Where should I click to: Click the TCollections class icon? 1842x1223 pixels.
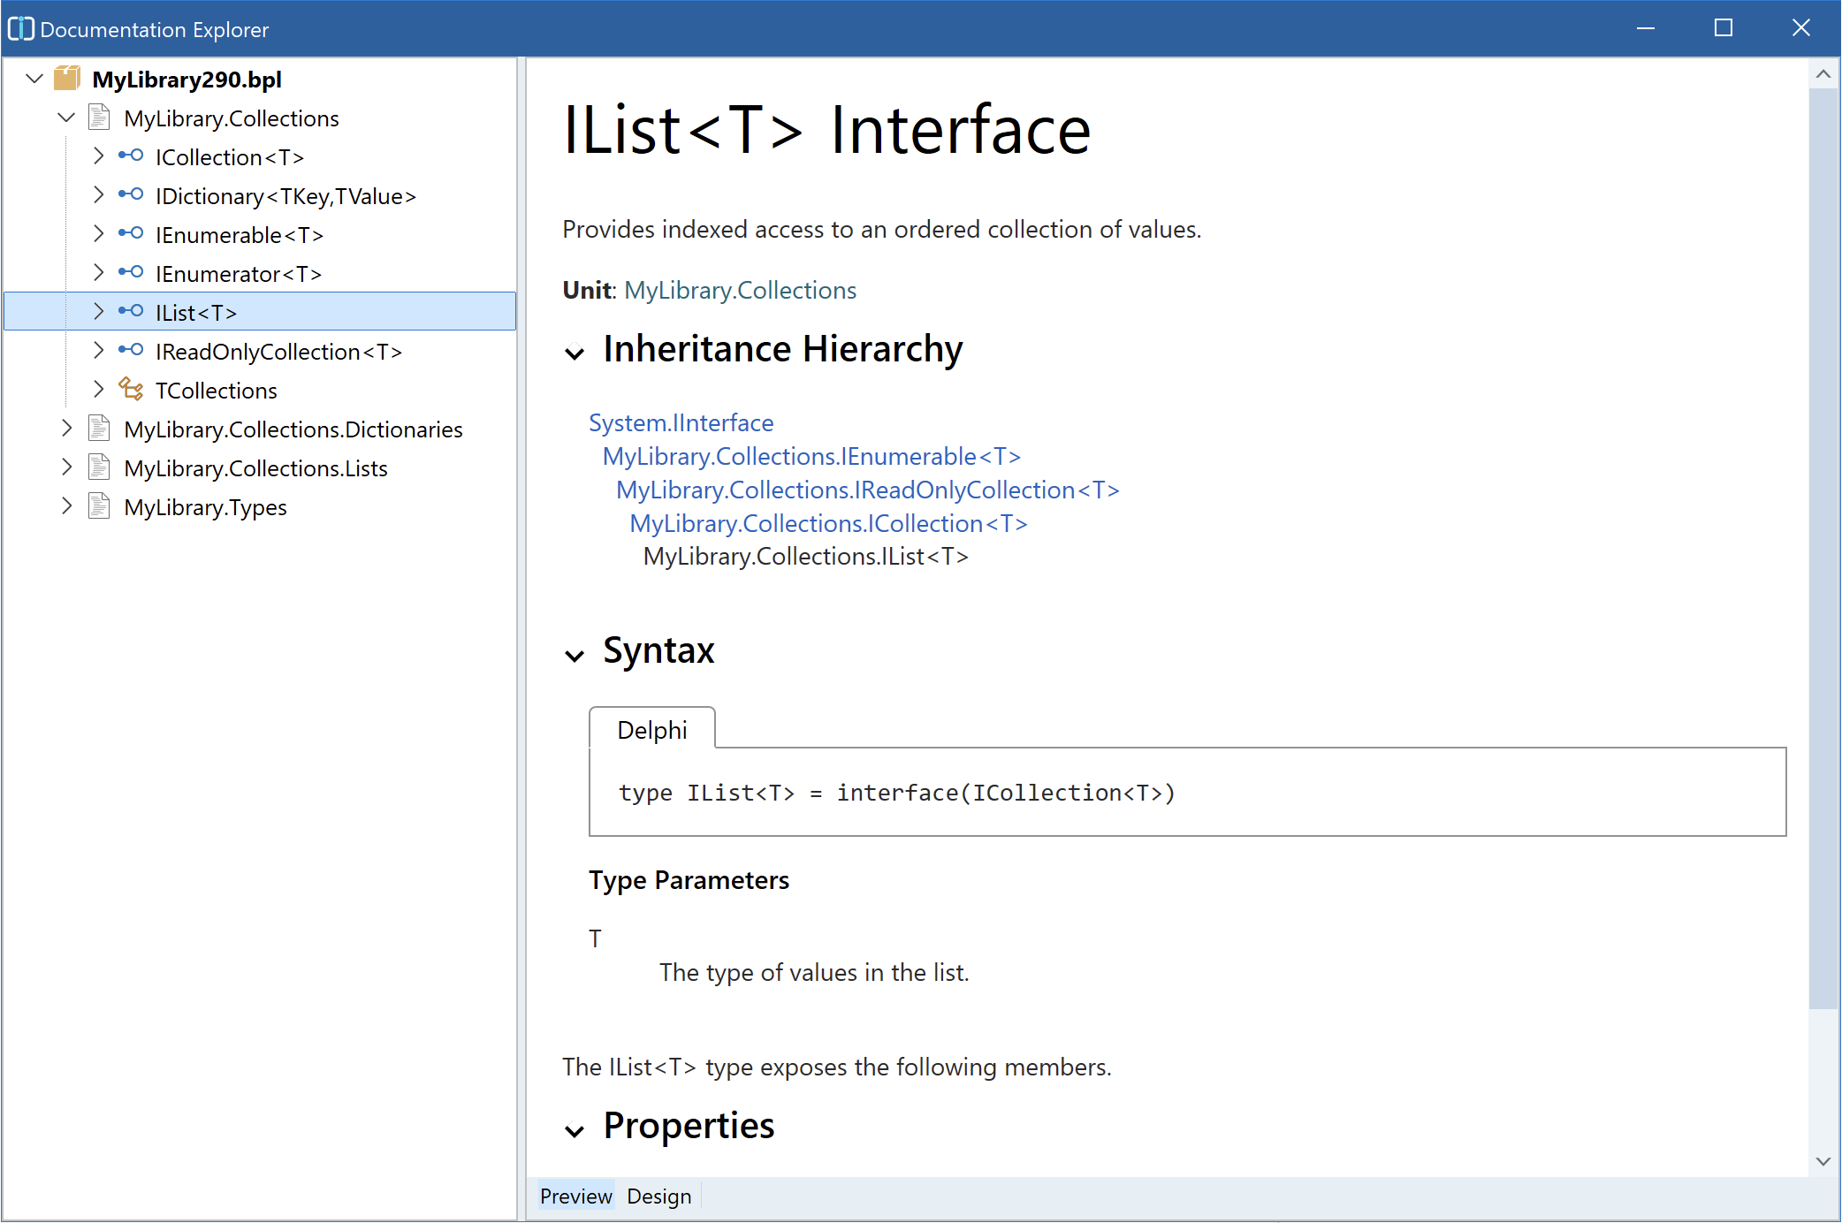point(131,390)
